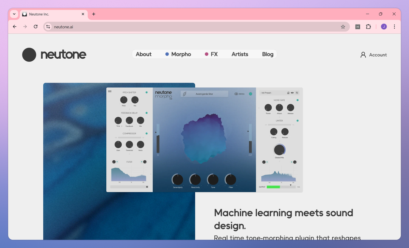Click the 'Machine learning meets sound design.' heading
The image size is (409, 248).
coord(284,219)
